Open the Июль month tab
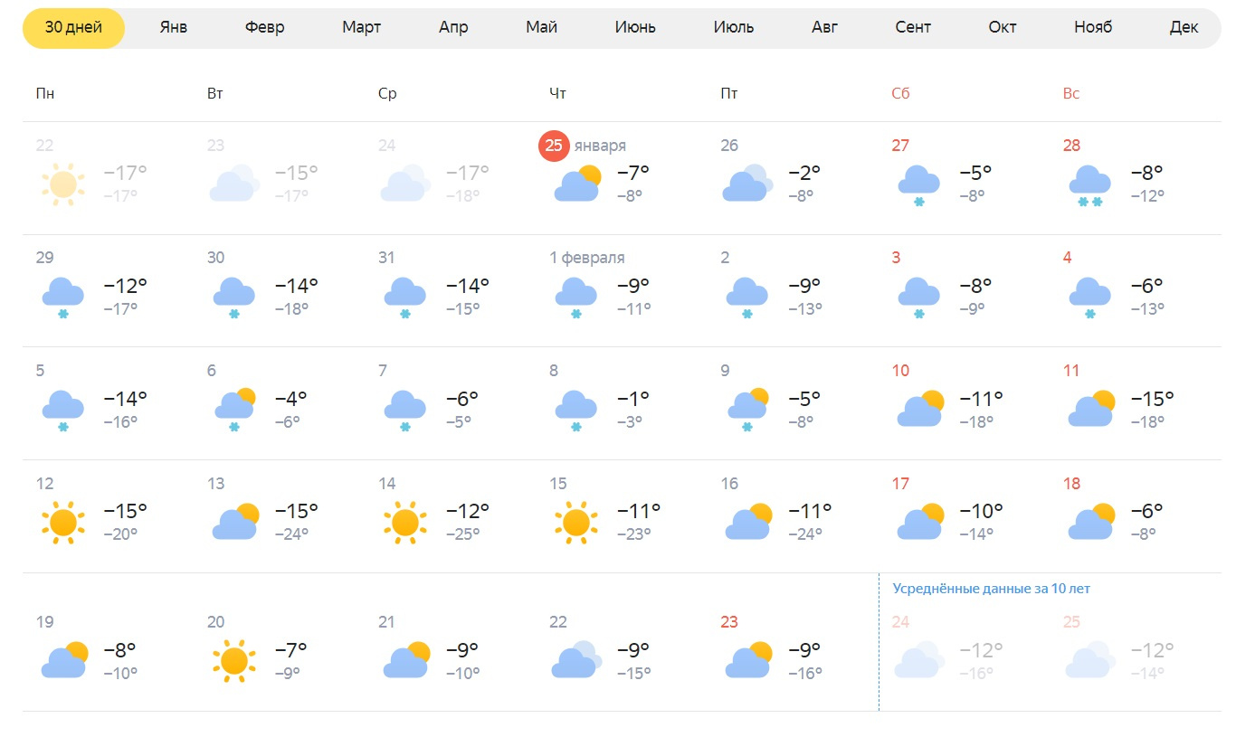Screen dimensions: 1255x737 [x=733, y=27]
